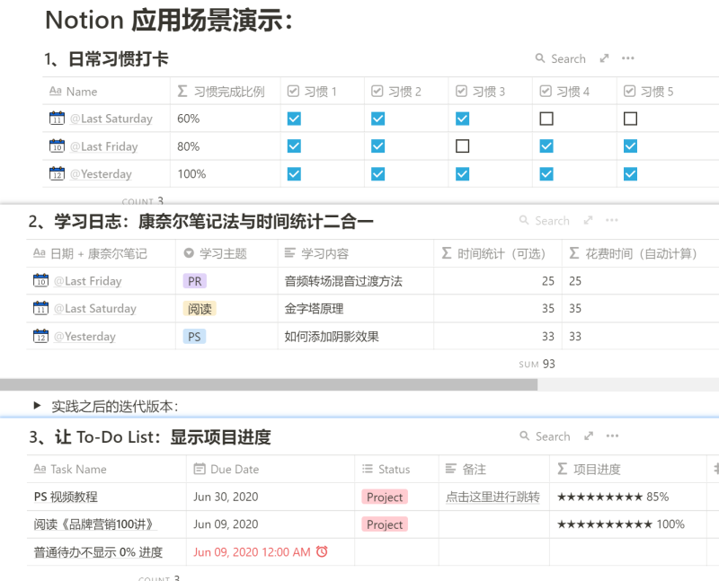Open COUNT calculation under To-Do List table
The width and height of the screenshot is (719, 581).
pyautogui.click(x=159, y=577)
